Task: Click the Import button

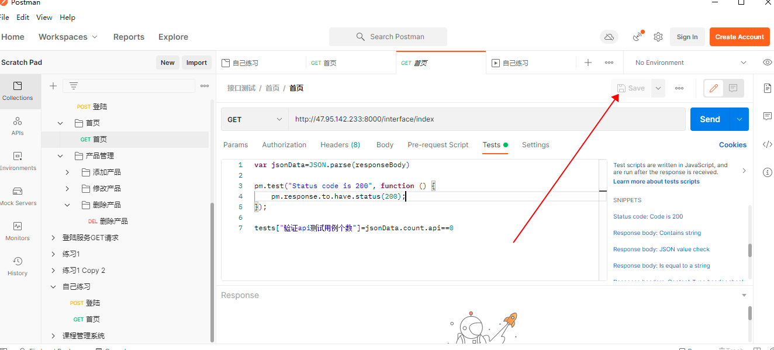Action: tap(196, 63)
